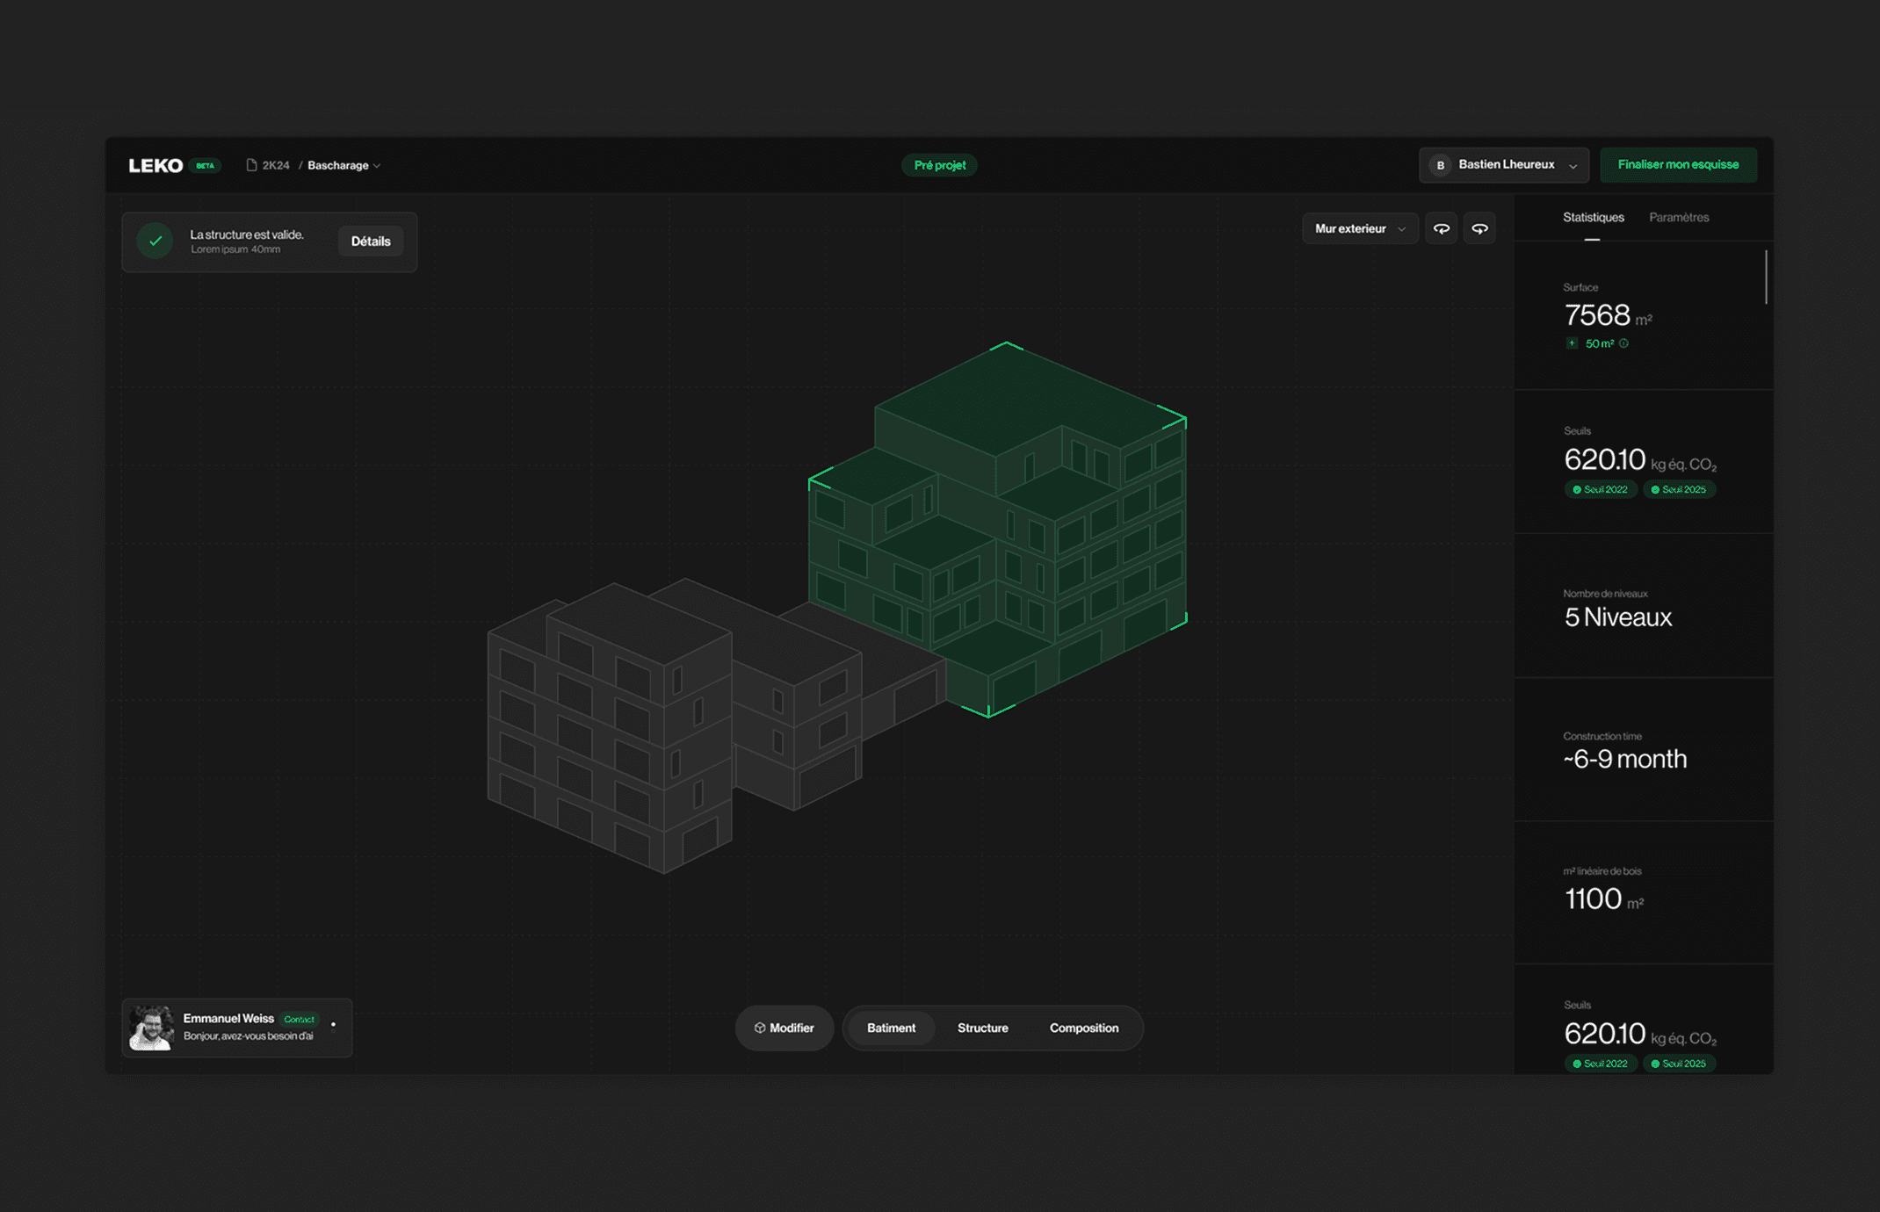Click Finaliser mon esquisse button

tap(1677, 165)
